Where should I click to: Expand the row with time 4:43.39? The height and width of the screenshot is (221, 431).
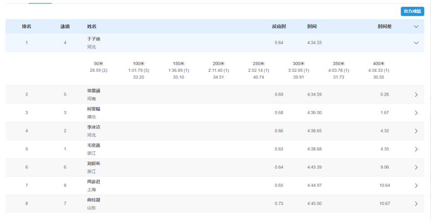point(416,167)
